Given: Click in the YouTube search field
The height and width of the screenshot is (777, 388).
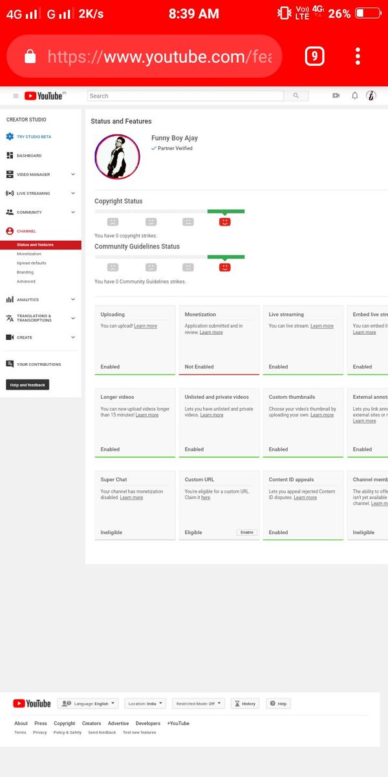Looking at the screenshot, I should (186, 96).
